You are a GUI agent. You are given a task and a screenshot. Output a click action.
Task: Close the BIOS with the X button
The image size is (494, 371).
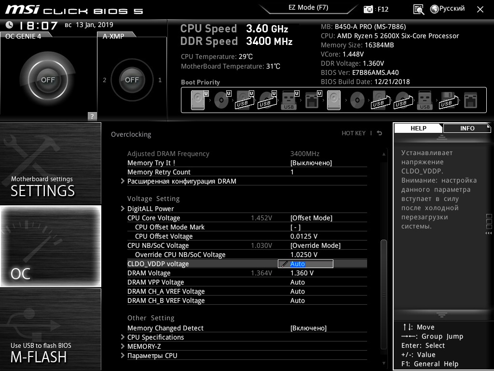[480, 10]
